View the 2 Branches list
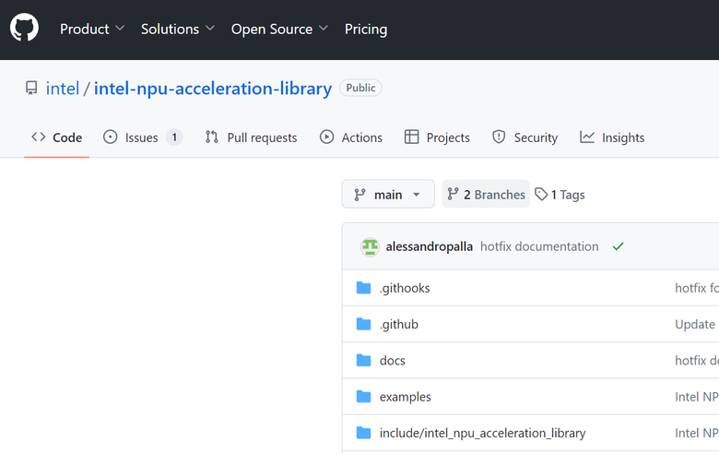This screenshot has height=454, width=719. (x=486, y=194)
